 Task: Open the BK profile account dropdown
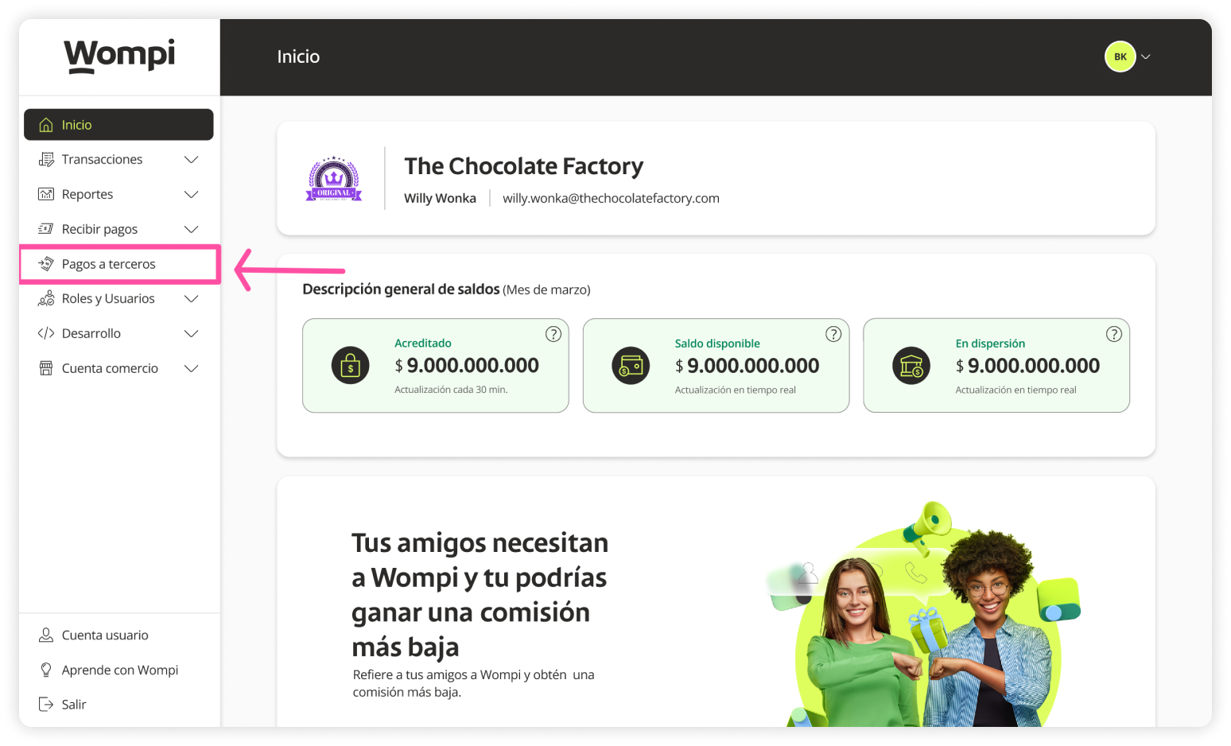[x=1127, y=56]
